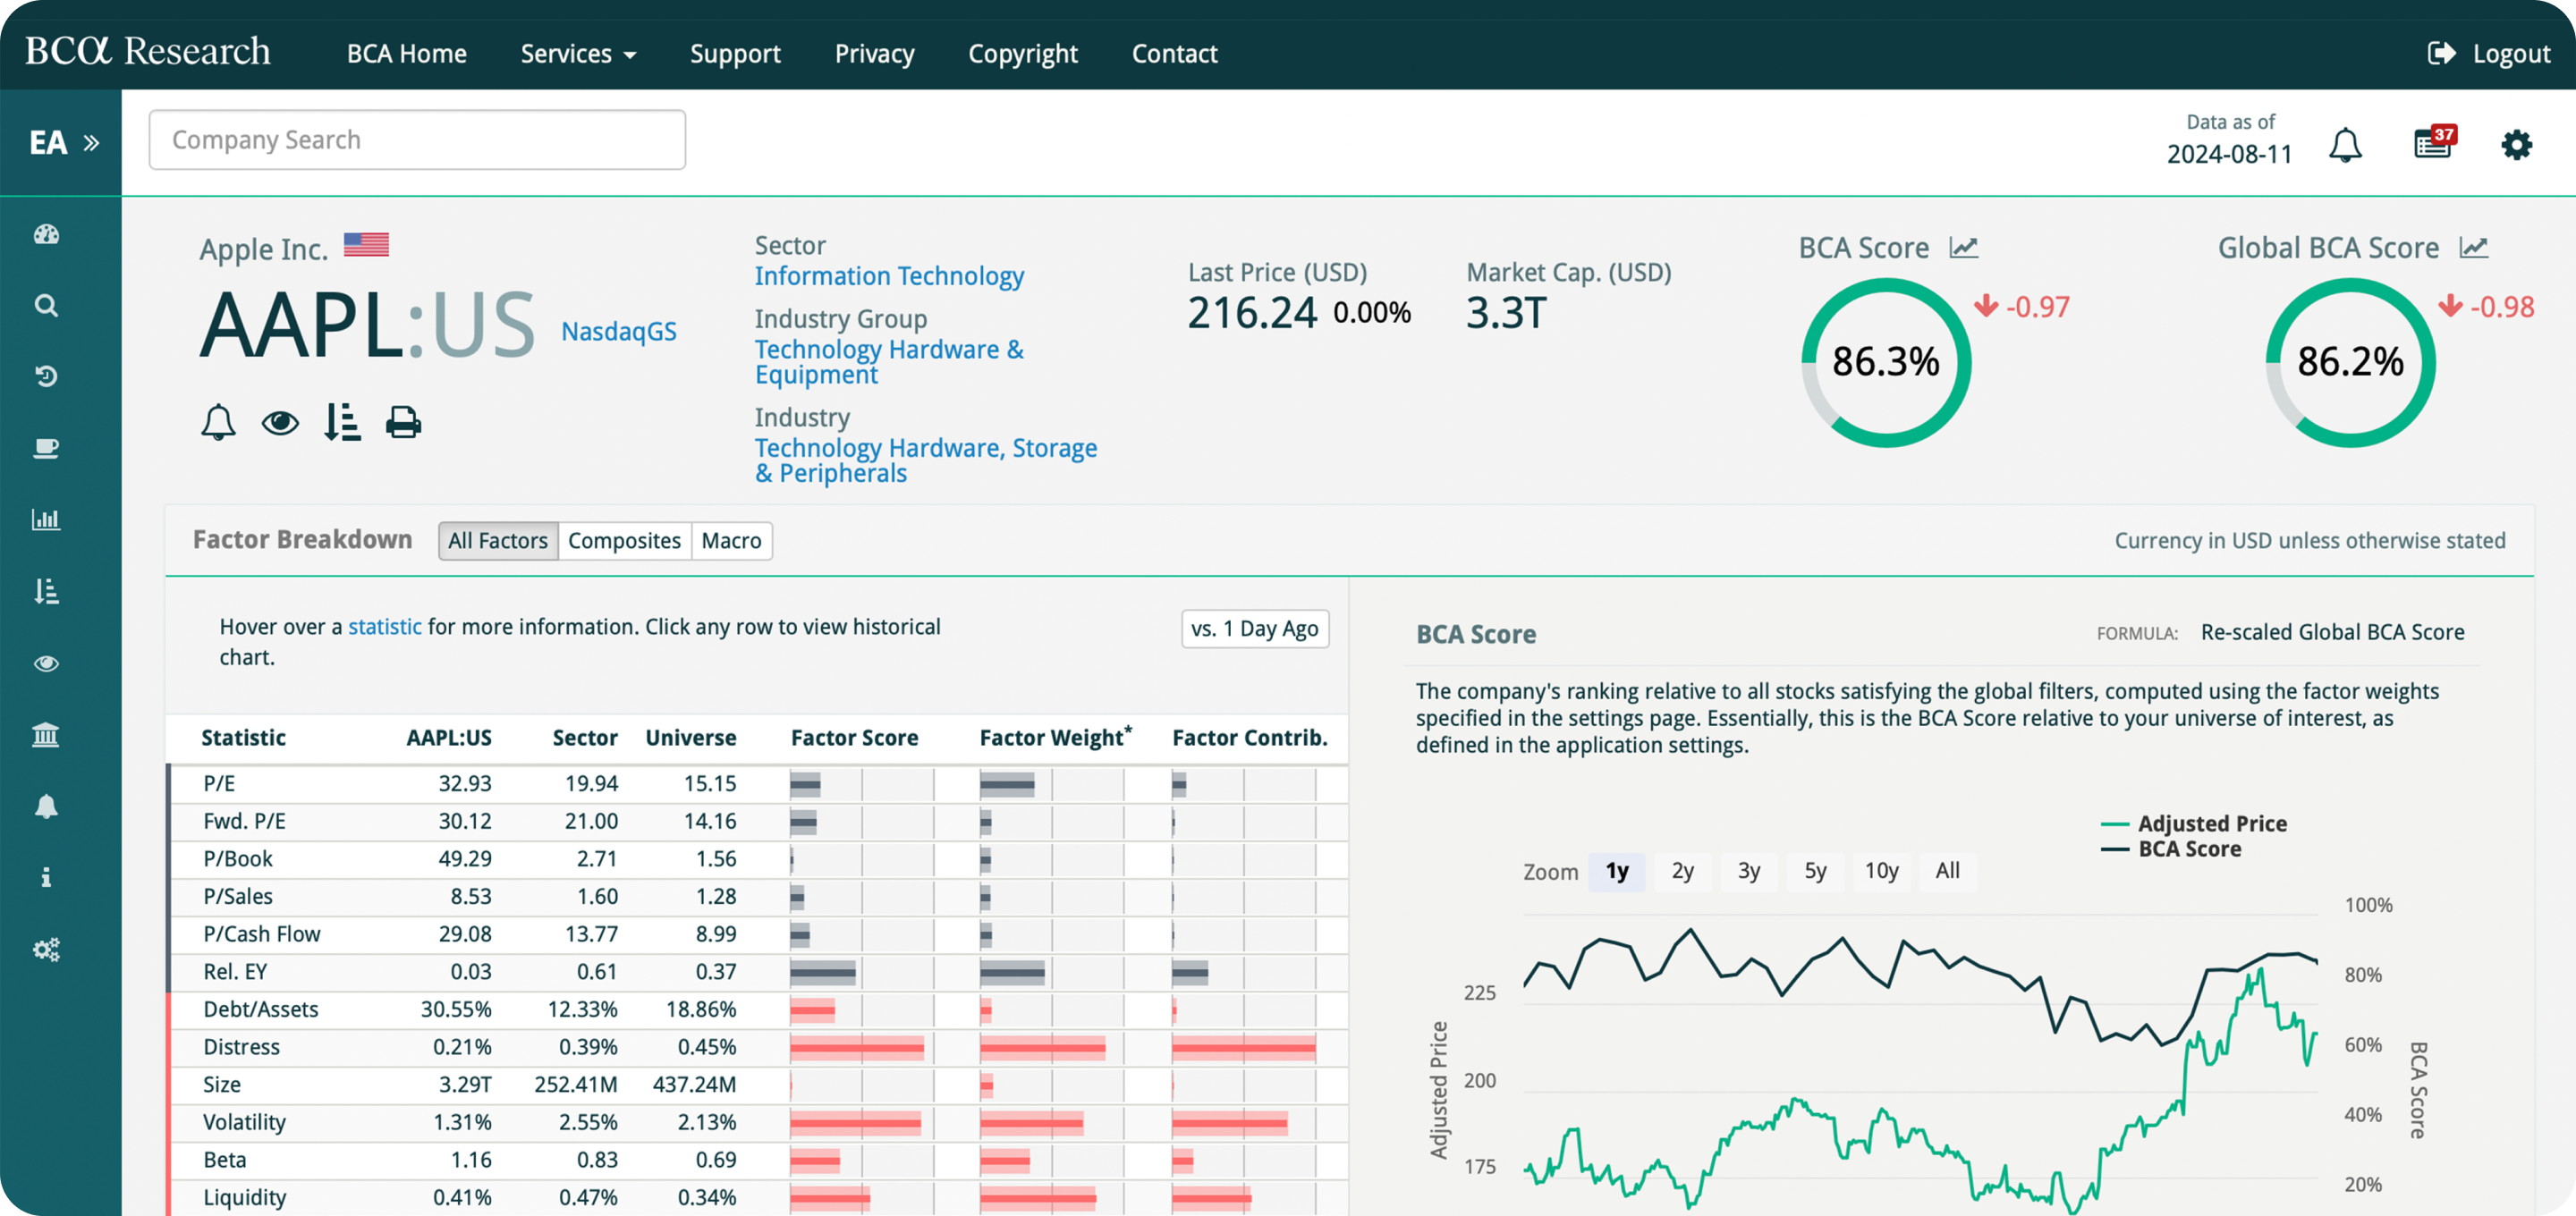Open the BCA Score history chart icon
The height and width of the screenshot is (1216, 2576).
coord(1964,247)
